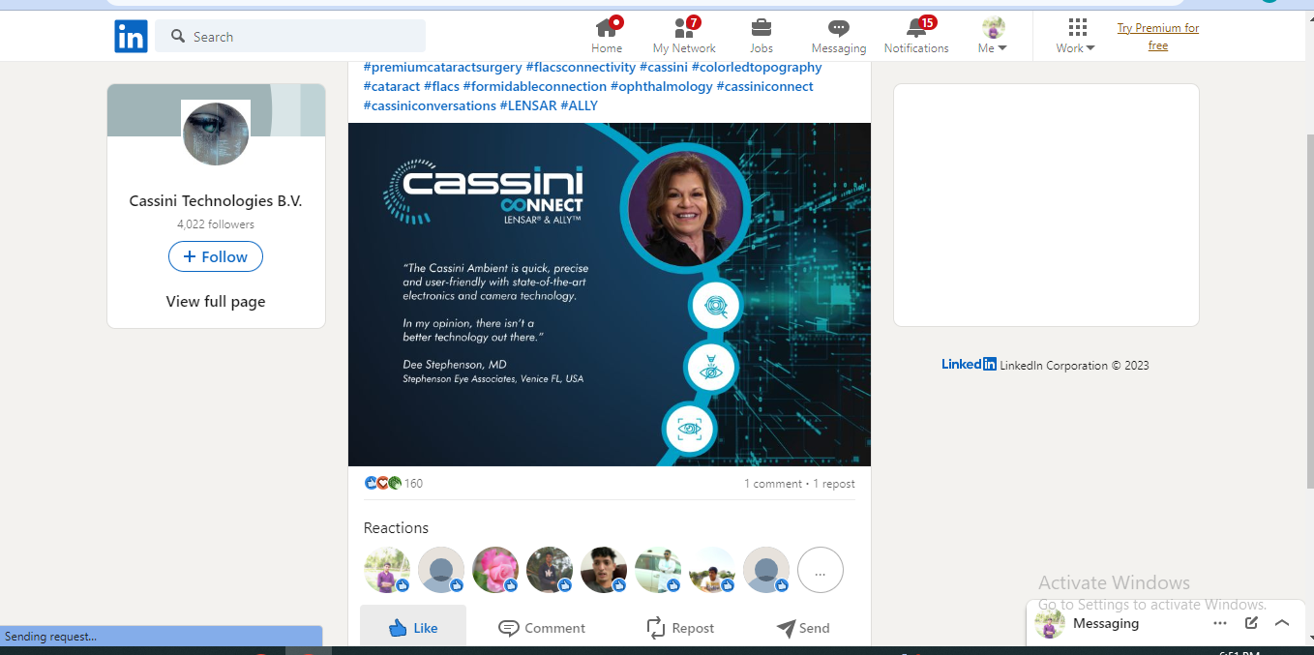Go to Home in the navigation bar

click(607, 36)
